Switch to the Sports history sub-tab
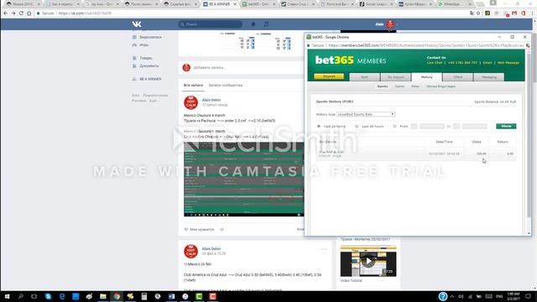This screenshot has width=537, height=302. point(383,86)
